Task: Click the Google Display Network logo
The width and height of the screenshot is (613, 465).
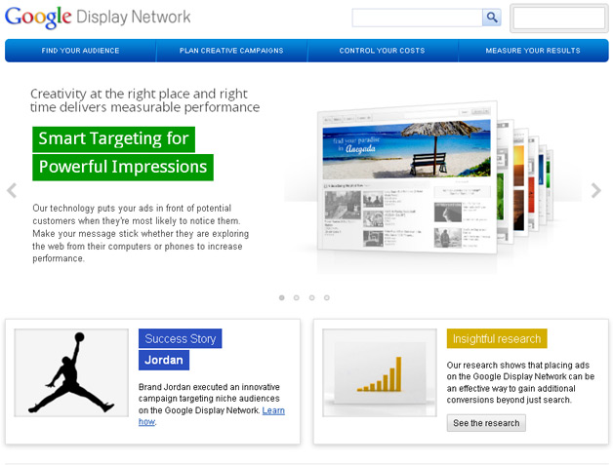Action: click(99, 18)
